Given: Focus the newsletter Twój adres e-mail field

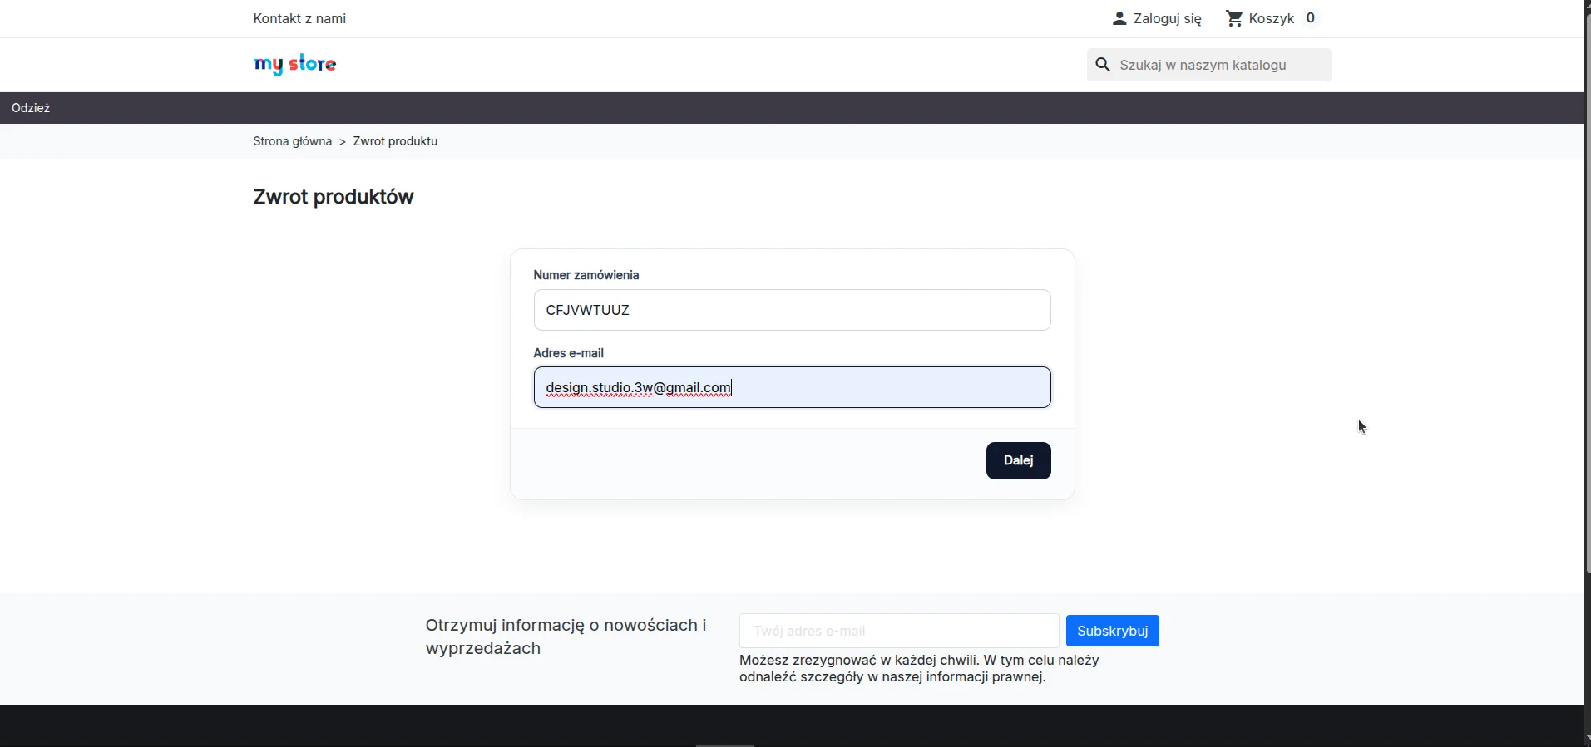Looking at the screenshot, I should pyautogui.click(x=899, y=631).
